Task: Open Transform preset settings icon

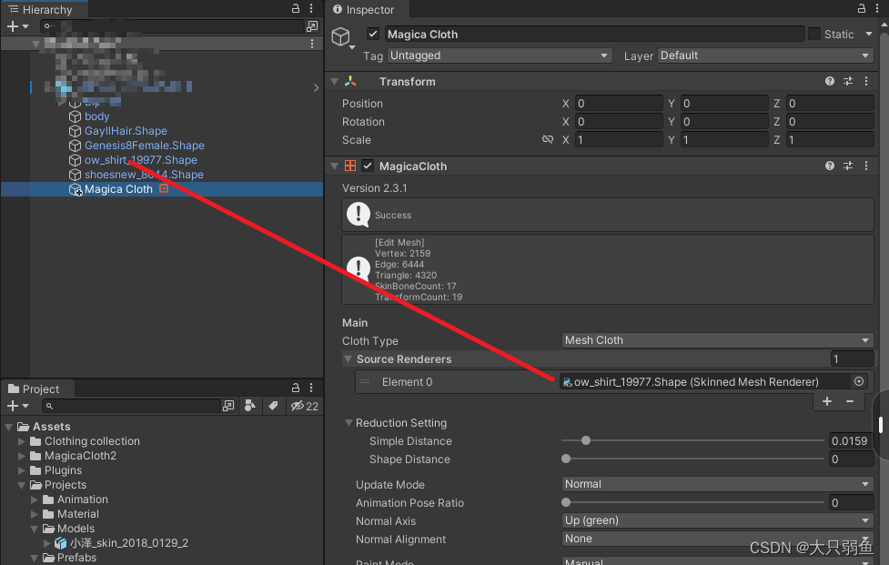Action: [x=848, y=82]
